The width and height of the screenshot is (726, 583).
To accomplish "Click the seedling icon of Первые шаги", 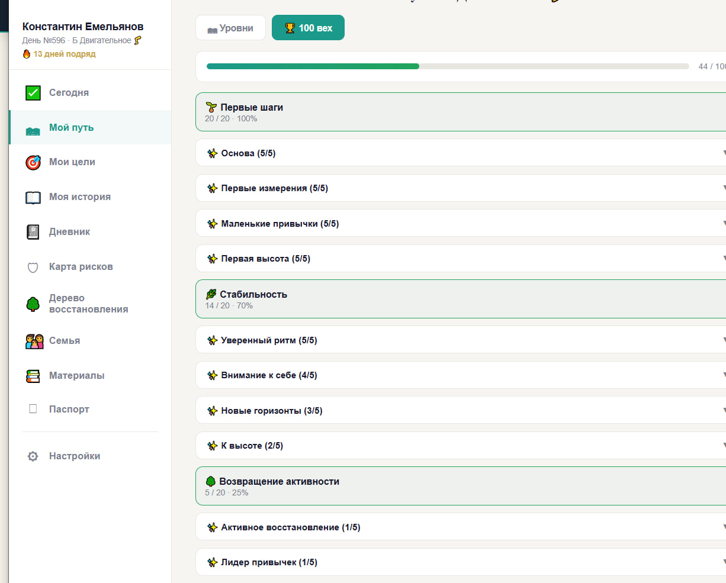I will [x=211, y=107].
